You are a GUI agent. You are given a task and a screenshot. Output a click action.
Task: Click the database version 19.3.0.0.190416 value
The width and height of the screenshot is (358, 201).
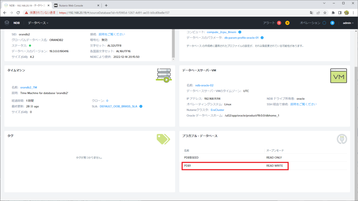click(x=59, y=51)
